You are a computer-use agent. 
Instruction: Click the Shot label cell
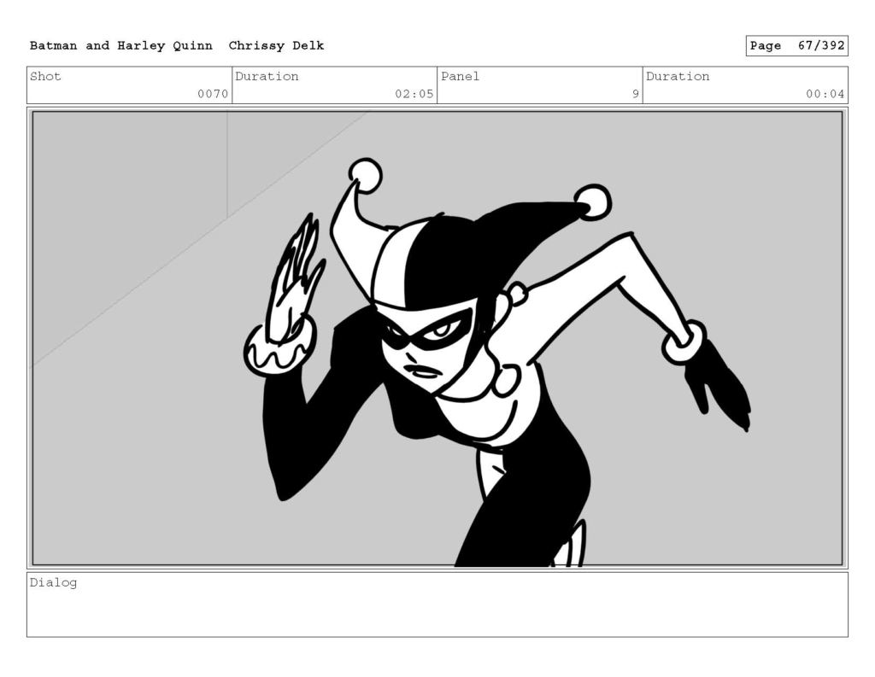coord(130,85)
